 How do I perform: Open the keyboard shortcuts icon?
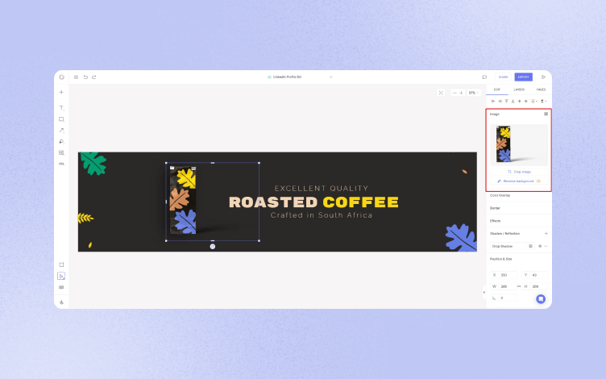click(61, 287)
